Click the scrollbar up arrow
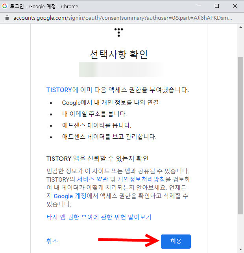244x253 pixels. (240, 27)
